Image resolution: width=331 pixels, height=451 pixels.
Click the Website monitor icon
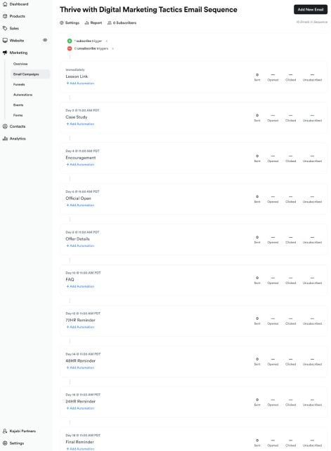(x=5, y=40)
